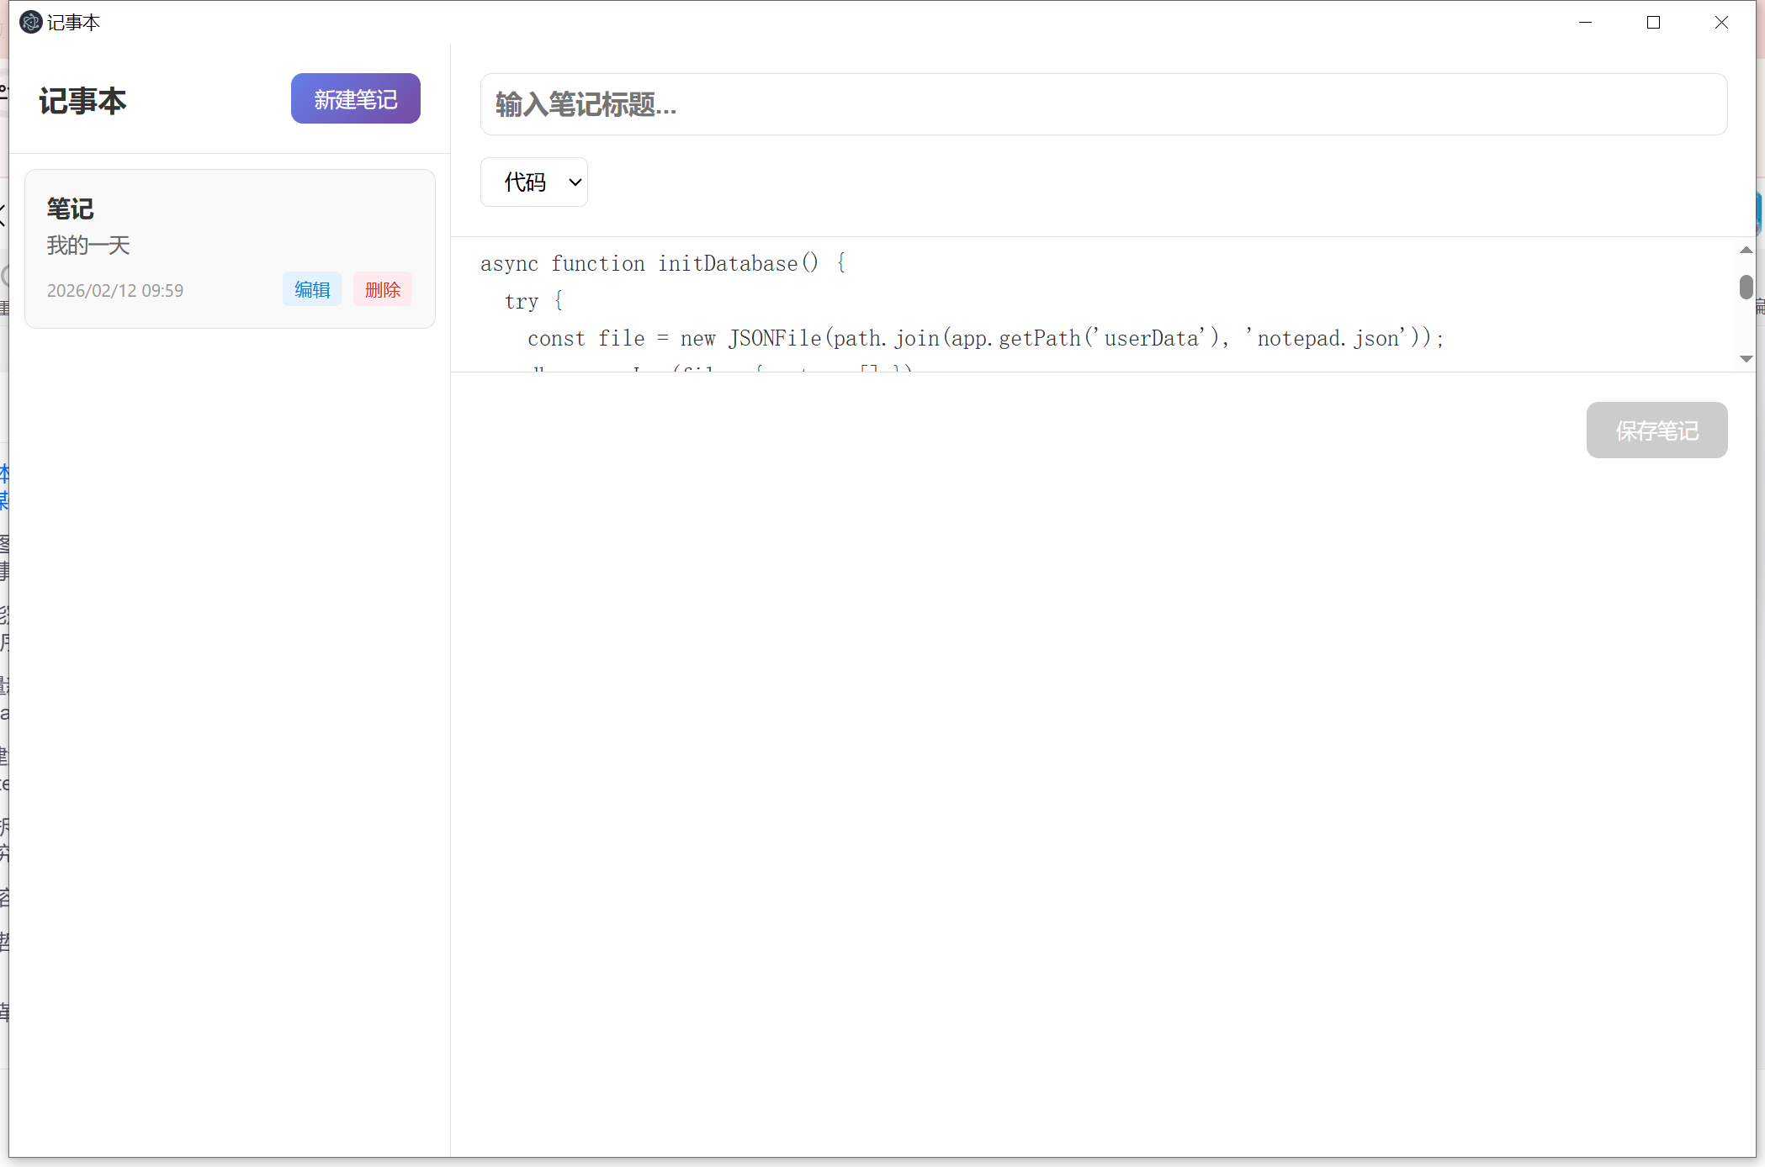The height and width of the screenshot is (1167, 1765).
Task: Click the dropdown chevron next to 代码
Action: pyautogui.click(x=575, y=182)
